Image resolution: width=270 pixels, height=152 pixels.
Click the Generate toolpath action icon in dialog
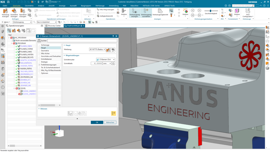[x=70, y=114]
